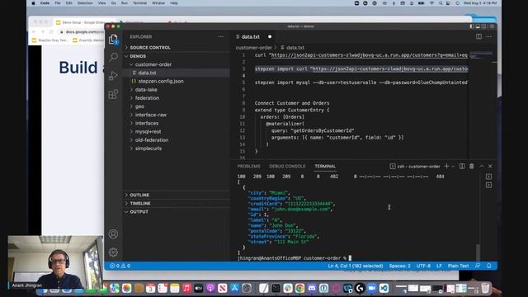
Task: Split the editor to the right
Action: pyautogui.click(x=478, y=36)
